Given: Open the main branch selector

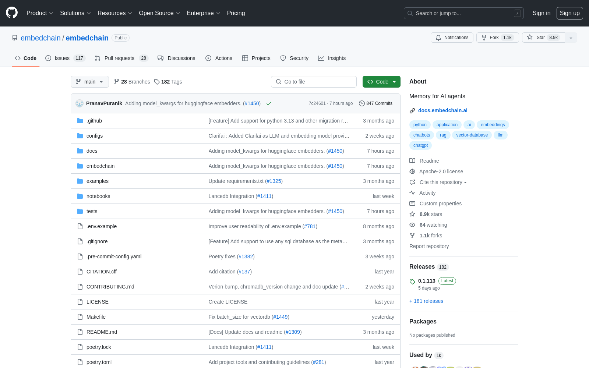Looking at the screenshot, I should pyautogui.click(x=90, y=82).
